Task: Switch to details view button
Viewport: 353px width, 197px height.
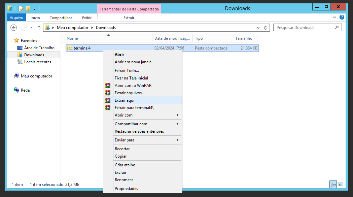Action: 333,184
